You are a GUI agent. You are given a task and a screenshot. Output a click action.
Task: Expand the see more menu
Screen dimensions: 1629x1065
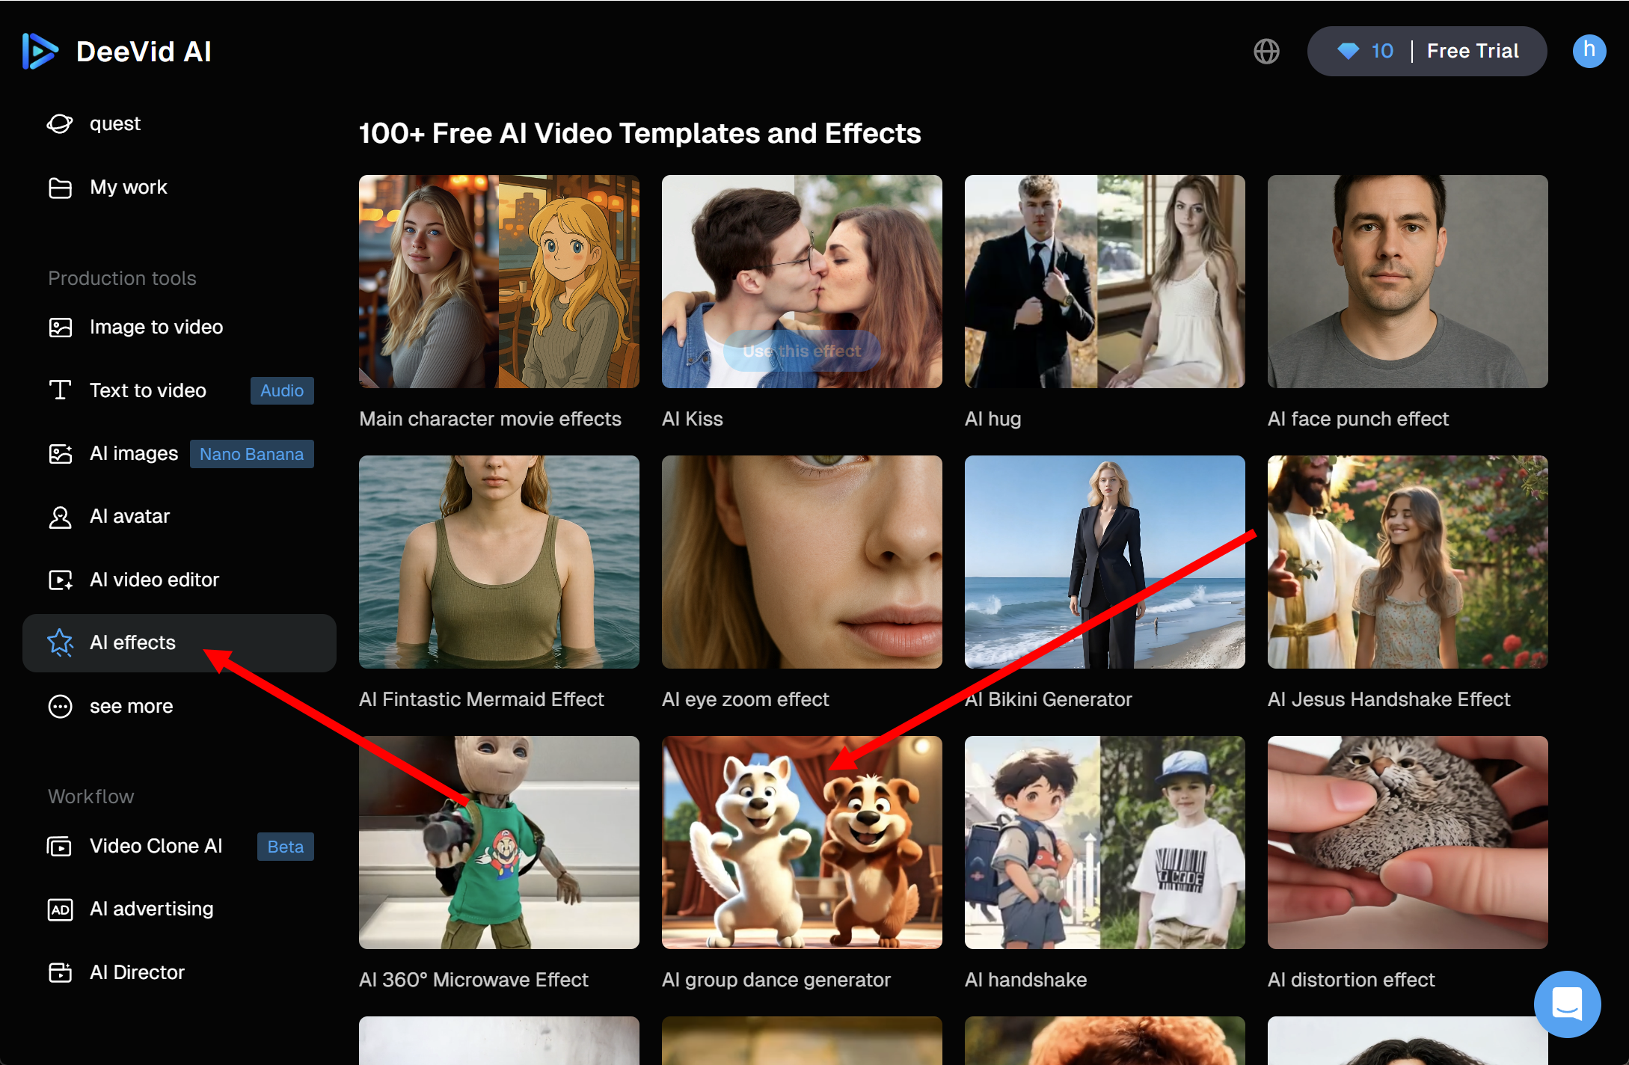[x=131, y=706]
